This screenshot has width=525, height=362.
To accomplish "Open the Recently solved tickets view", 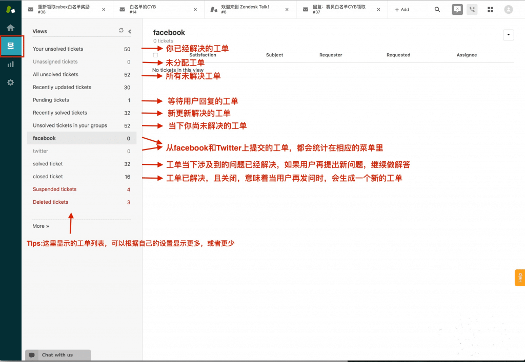I will tap(82, 113).
